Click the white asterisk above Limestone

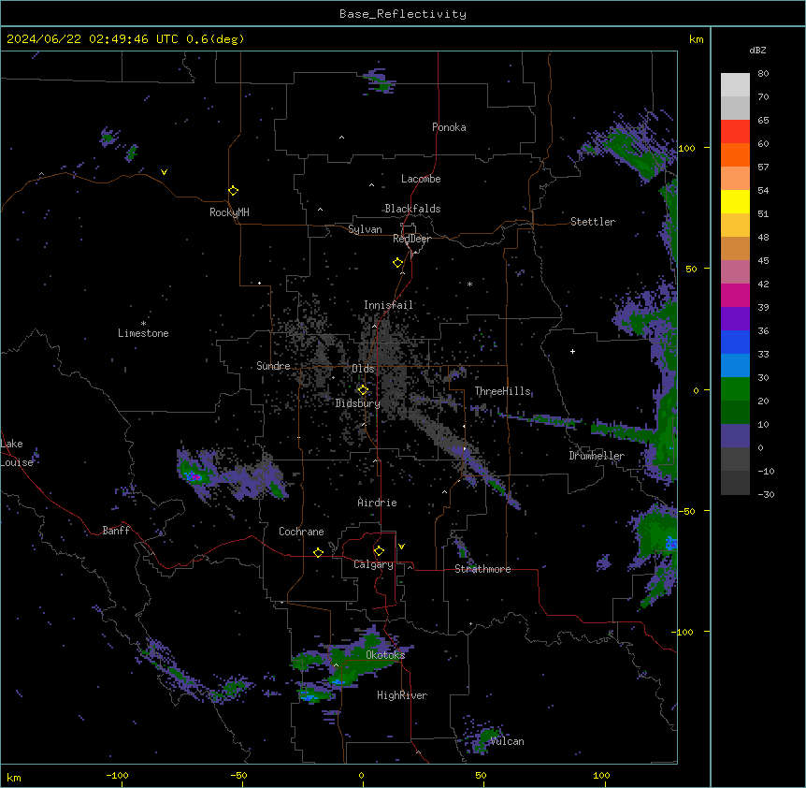(x=143, y=324)
